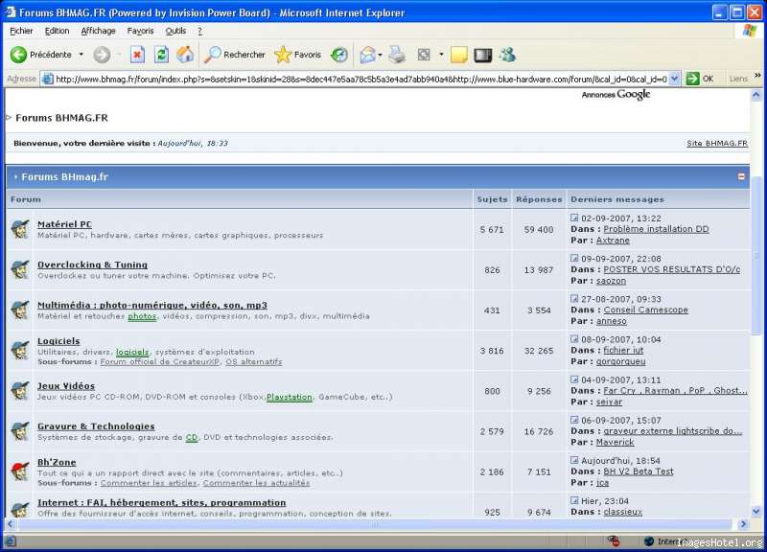Open the Bh'Zone forum
The image size is (767, 552).
click(x=57, y=462)
